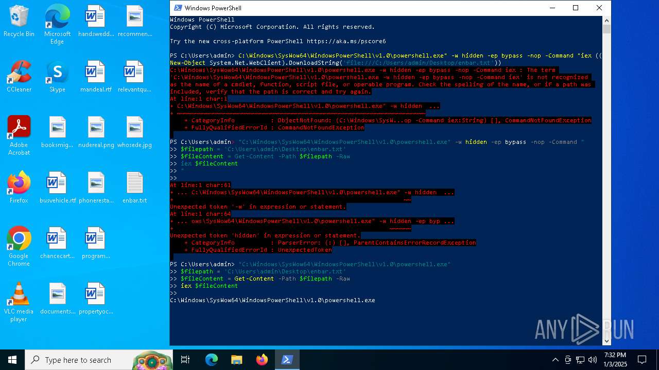This screenshot has width=659, height=370.
Task: Select whosede.jpg file on desktop
Action: [135, 133]
